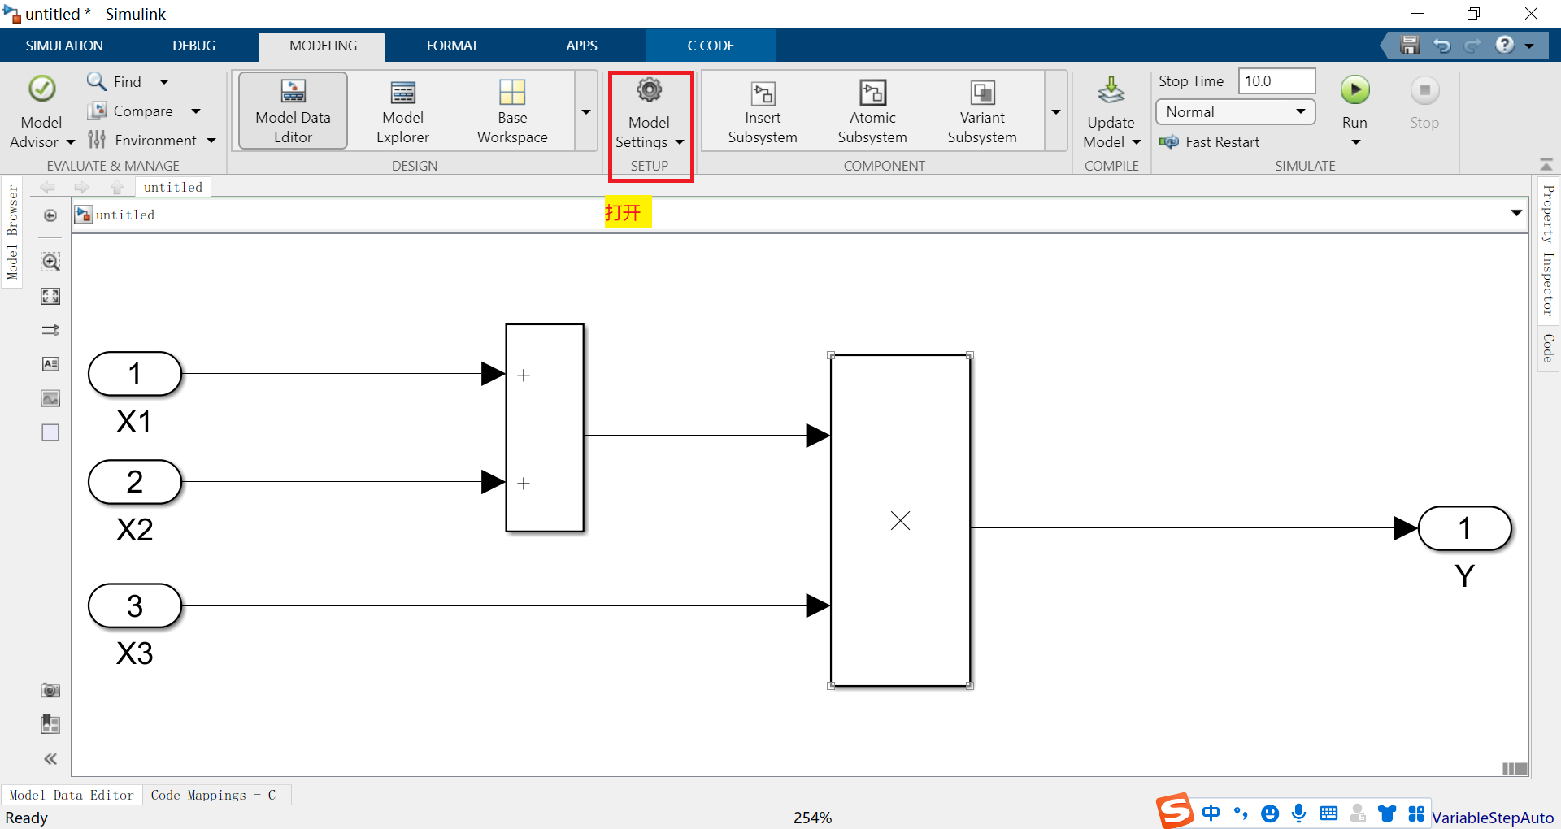The width and height of the screenshot is (1561, 829).
Task: Navigate back in model hierarchy
Action: 48,188
